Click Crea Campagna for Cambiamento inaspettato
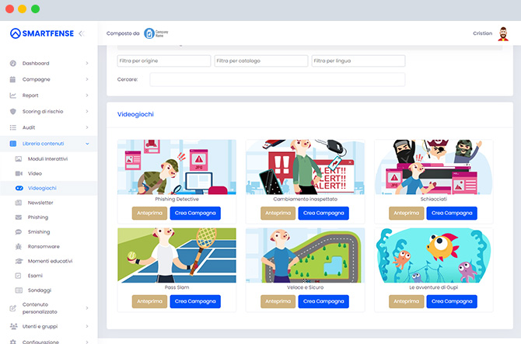 point(323,214)
